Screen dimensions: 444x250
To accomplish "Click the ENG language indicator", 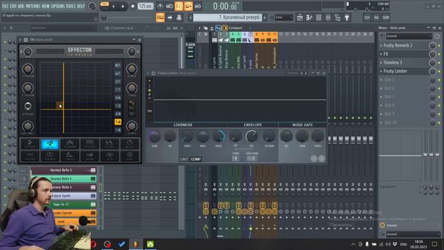I will [404, 244].
